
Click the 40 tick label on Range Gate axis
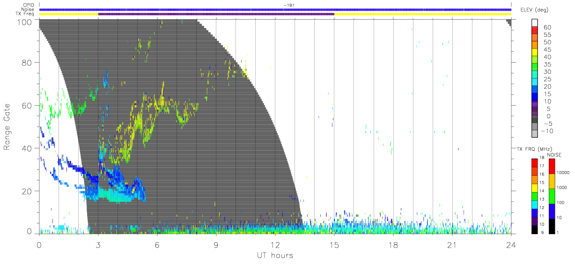point(27,148)
